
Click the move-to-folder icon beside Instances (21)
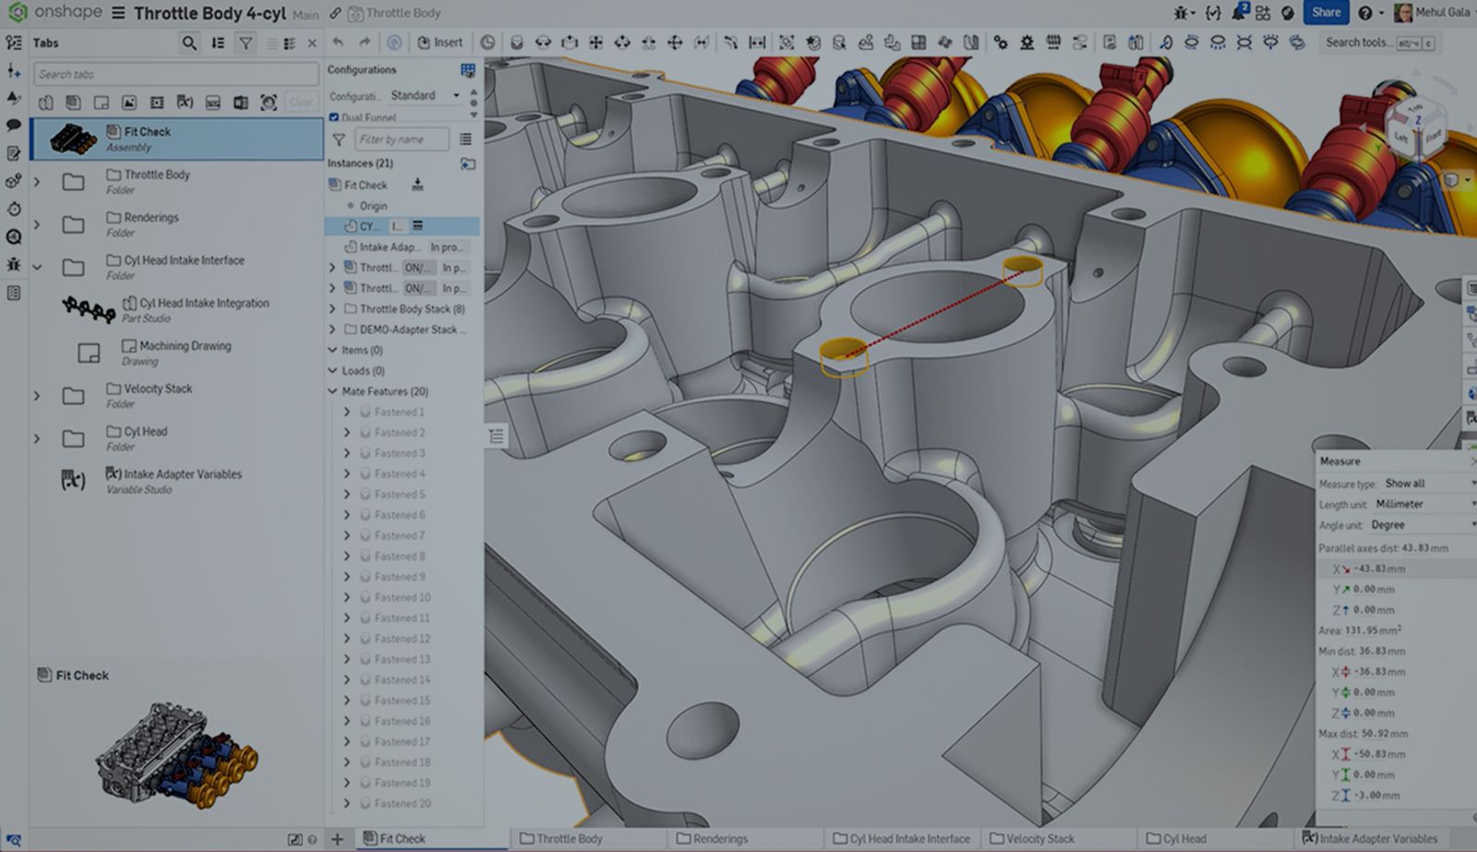468,163
